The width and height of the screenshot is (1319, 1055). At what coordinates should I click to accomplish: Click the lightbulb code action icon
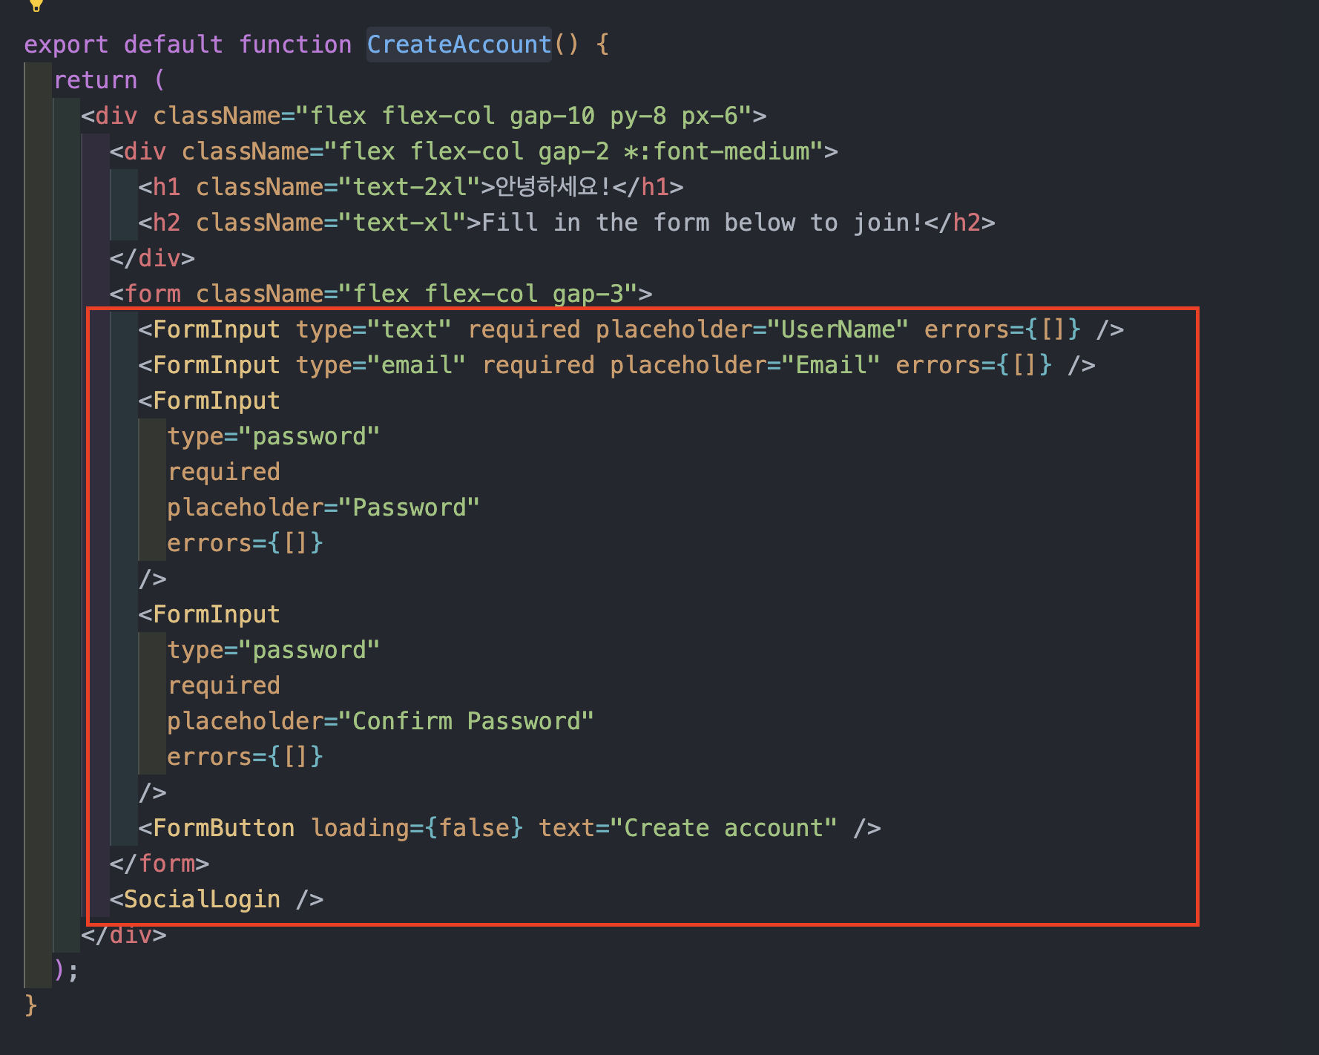[36, 5]
